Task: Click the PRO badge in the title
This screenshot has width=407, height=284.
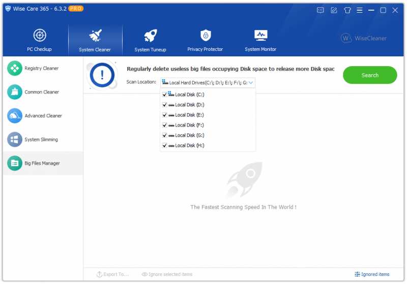Action: (x=76, y=9)
